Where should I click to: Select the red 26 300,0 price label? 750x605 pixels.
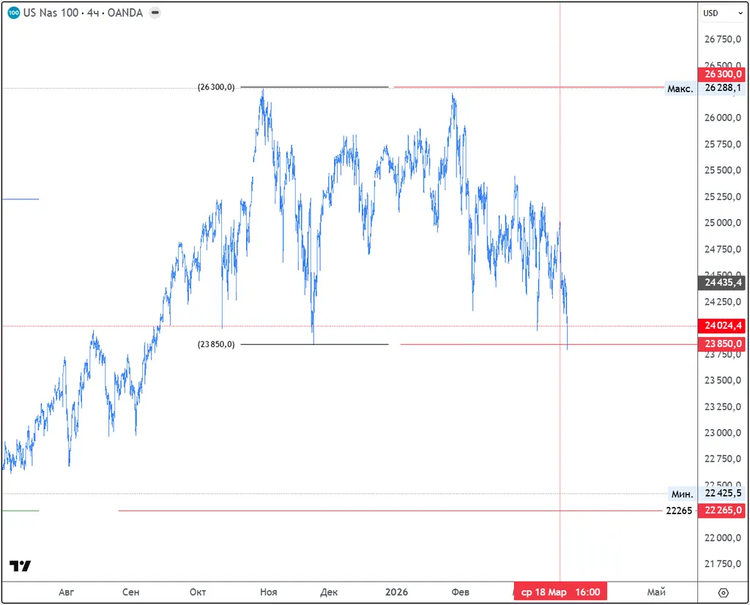pyautogui.click(x=721, y=74)
